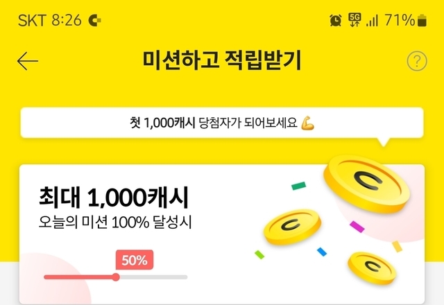The image size is (444, 305).
Task: Select the 최대 1,000캐시 heading
Action: [113, 199]
